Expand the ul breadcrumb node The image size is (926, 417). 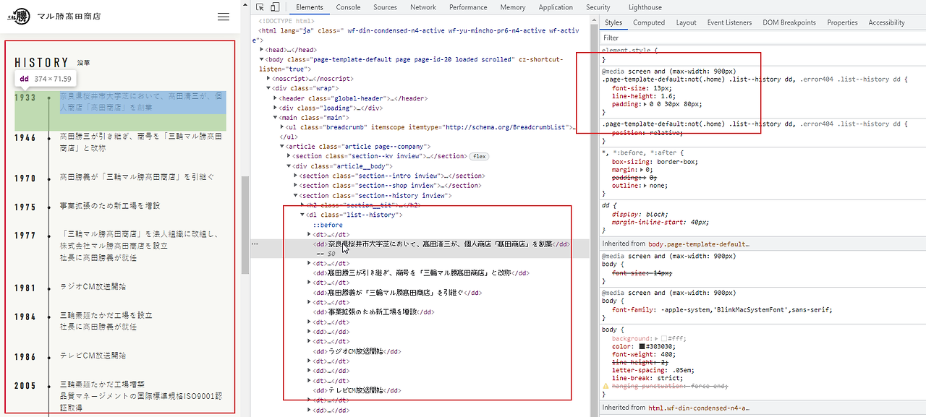[283, 127]
